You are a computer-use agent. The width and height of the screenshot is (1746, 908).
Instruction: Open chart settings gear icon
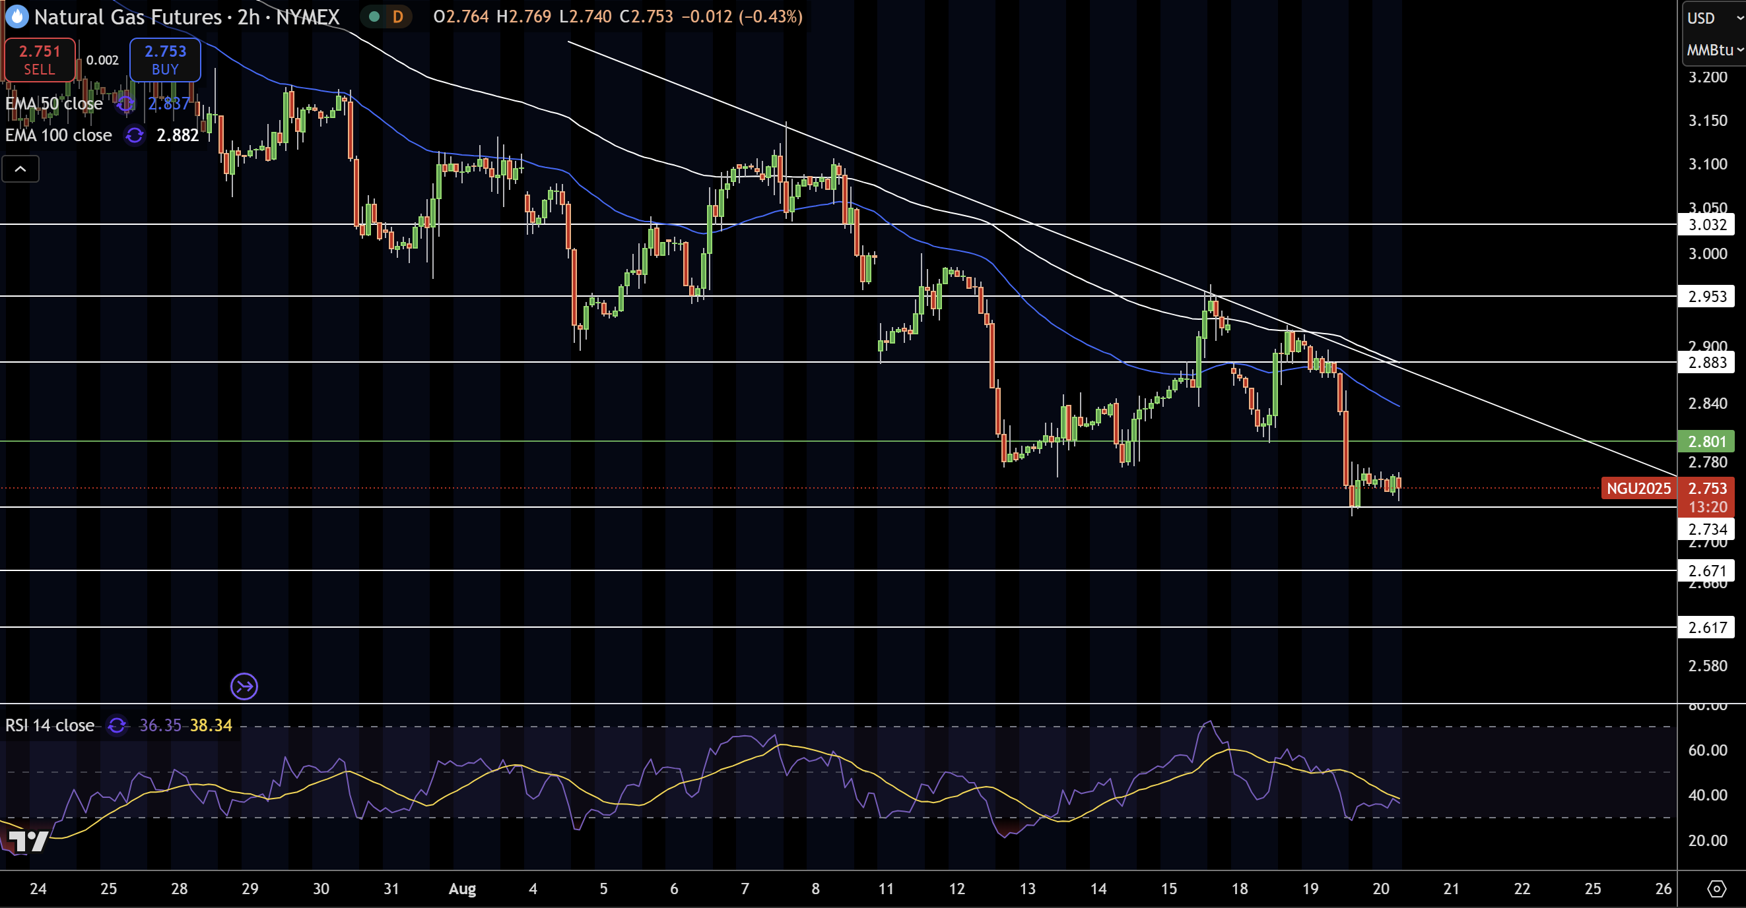point(1716,888)
